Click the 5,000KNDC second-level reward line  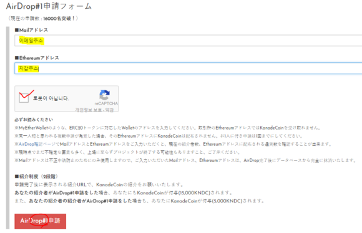tap(140, 201)
